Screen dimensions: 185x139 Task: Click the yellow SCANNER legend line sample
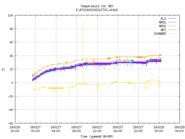click(x=172, y=34)
